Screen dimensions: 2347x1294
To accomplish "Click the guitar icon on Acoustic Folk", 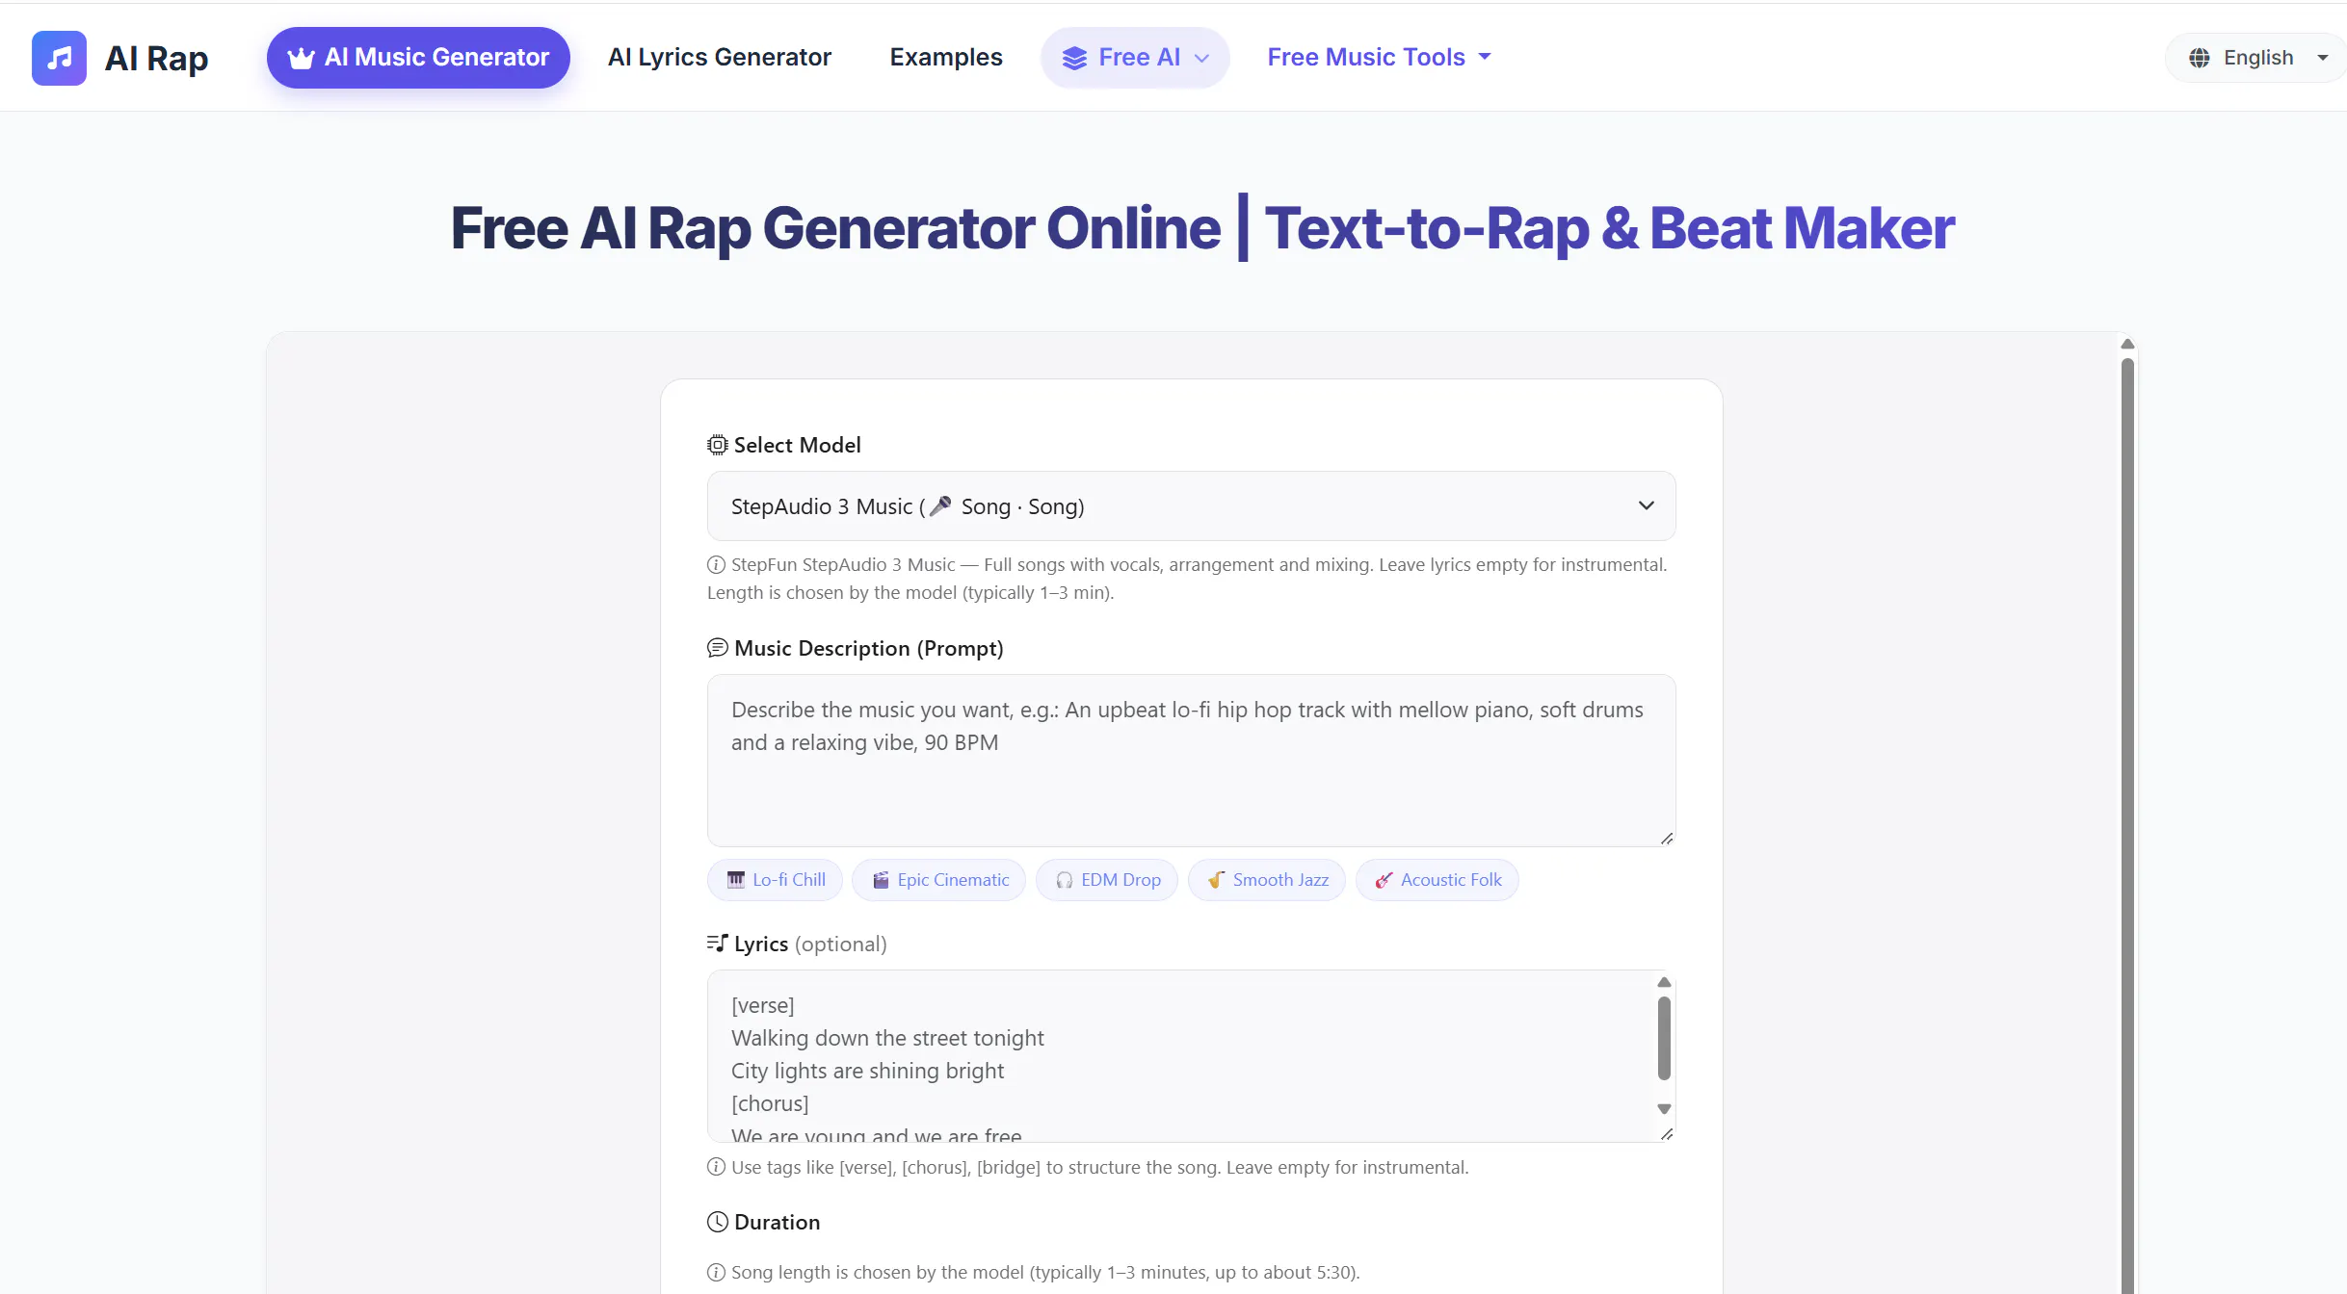I will coord(1384,880).
